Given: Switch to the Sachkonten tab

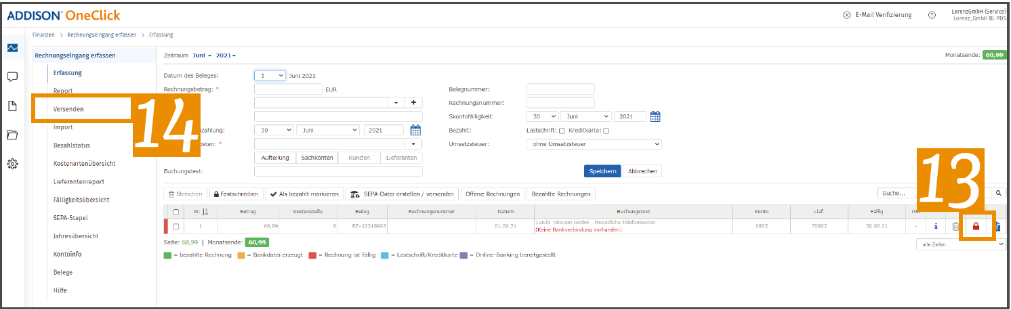Looking at the screenshot, I should point(317,157).
